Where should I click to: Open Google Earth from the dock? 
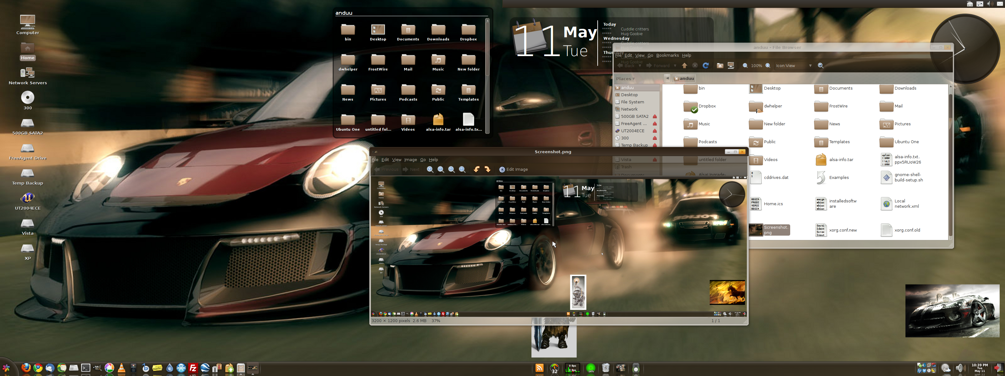coord(205,368)
